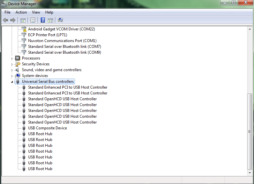
Task: Select the System devices label
Action: pos(35,76)
